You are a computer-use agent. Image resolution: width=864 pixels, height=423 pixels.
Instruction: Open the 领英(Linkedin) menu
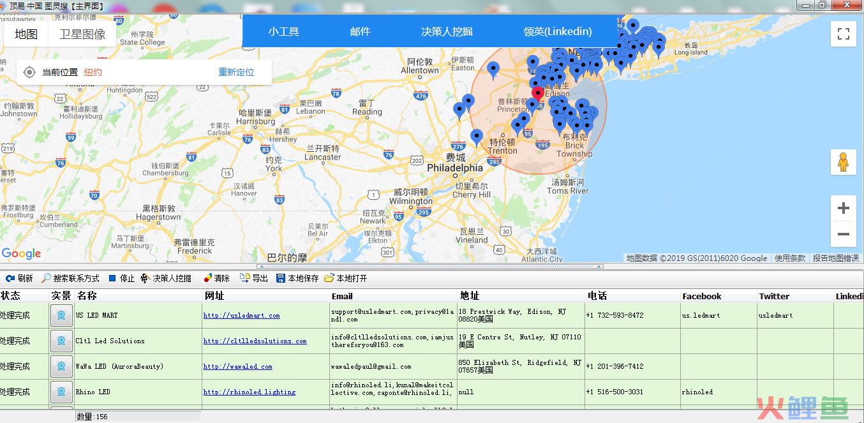point(557,31)
